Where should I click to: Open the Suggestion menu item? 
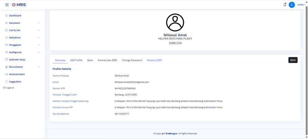click(x=15, y=82)
